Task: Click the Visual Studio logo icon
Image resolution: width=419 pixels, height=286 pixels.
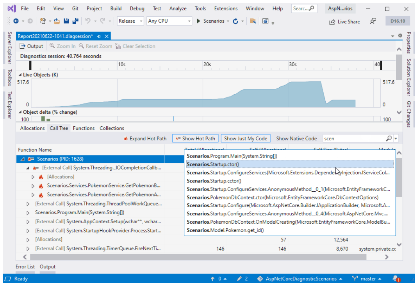Action: [11, 9]
